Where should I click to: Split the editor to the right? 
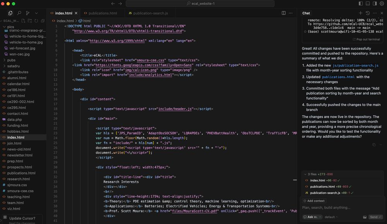(284, 13)
